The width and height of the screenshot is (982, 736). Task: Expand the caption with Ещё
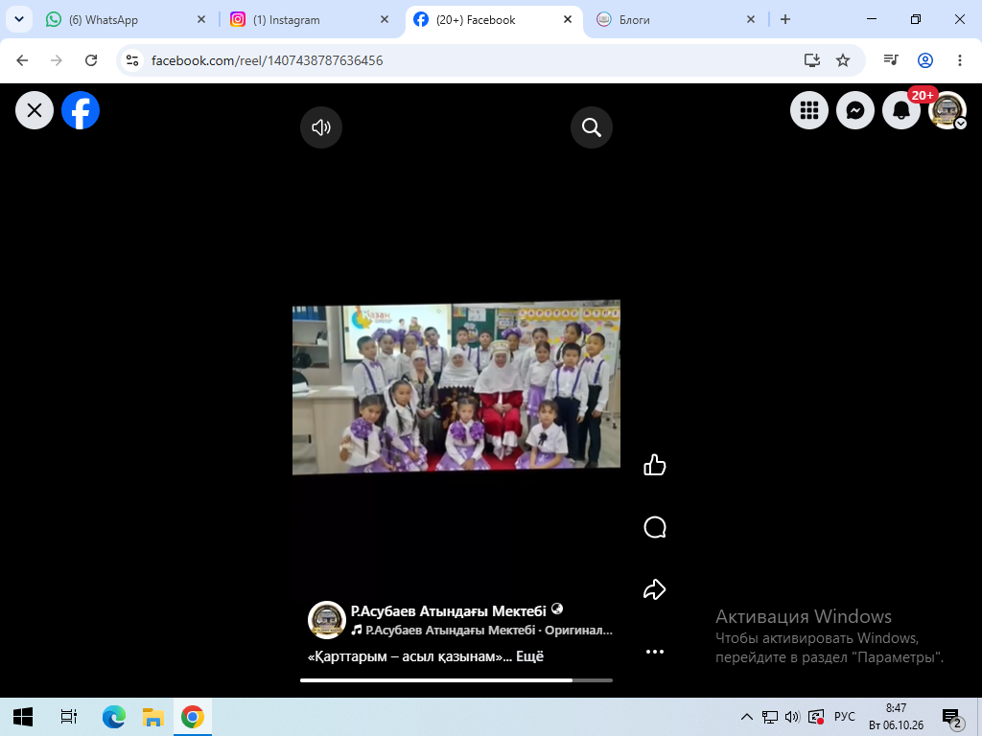(529, 656)
